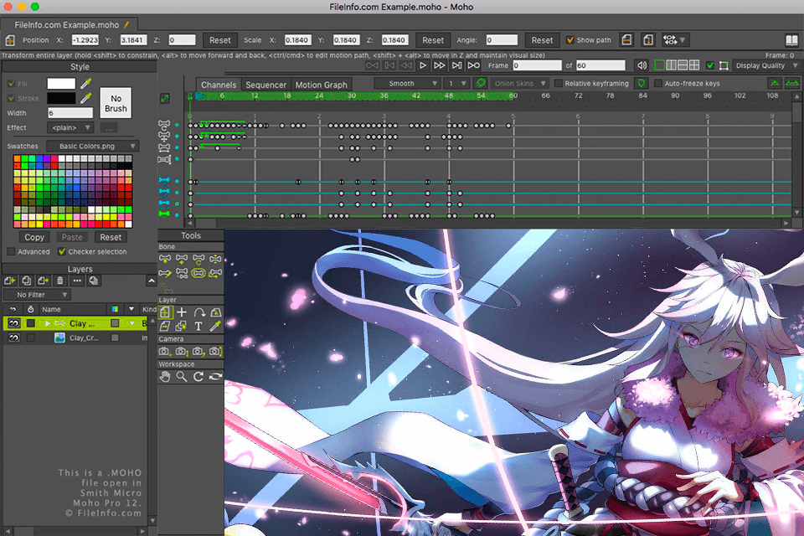Image resolution: width=804 pixels, height=536 pixels.
Task: Enable Relative keyframing checkbox
Action: coord(559,84)
